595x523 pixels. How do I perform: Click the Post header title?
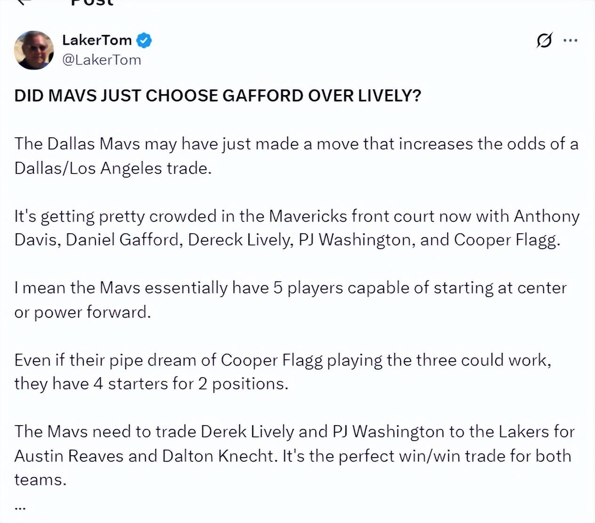(x=92, y=2)
